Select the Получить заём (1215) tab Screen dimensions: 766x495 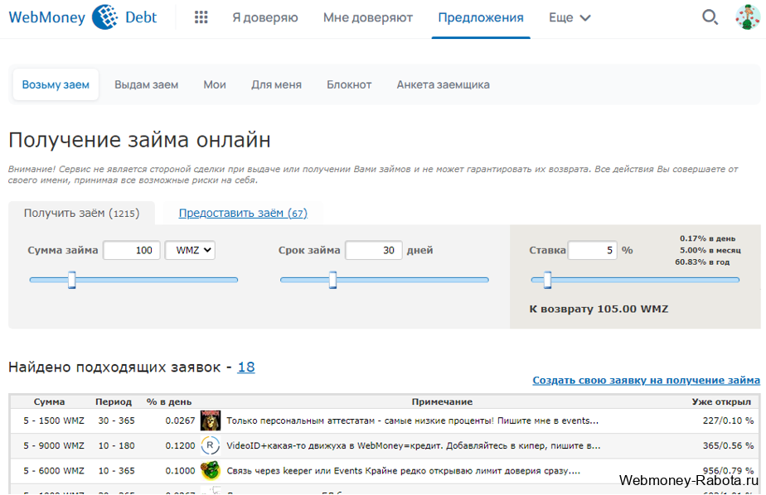[81, 213]
